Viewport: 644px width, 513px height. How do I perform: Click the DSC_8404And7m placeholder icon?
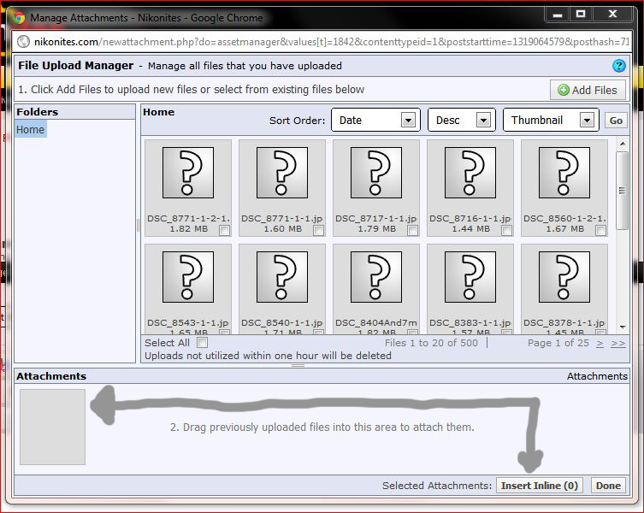(376, 277)
